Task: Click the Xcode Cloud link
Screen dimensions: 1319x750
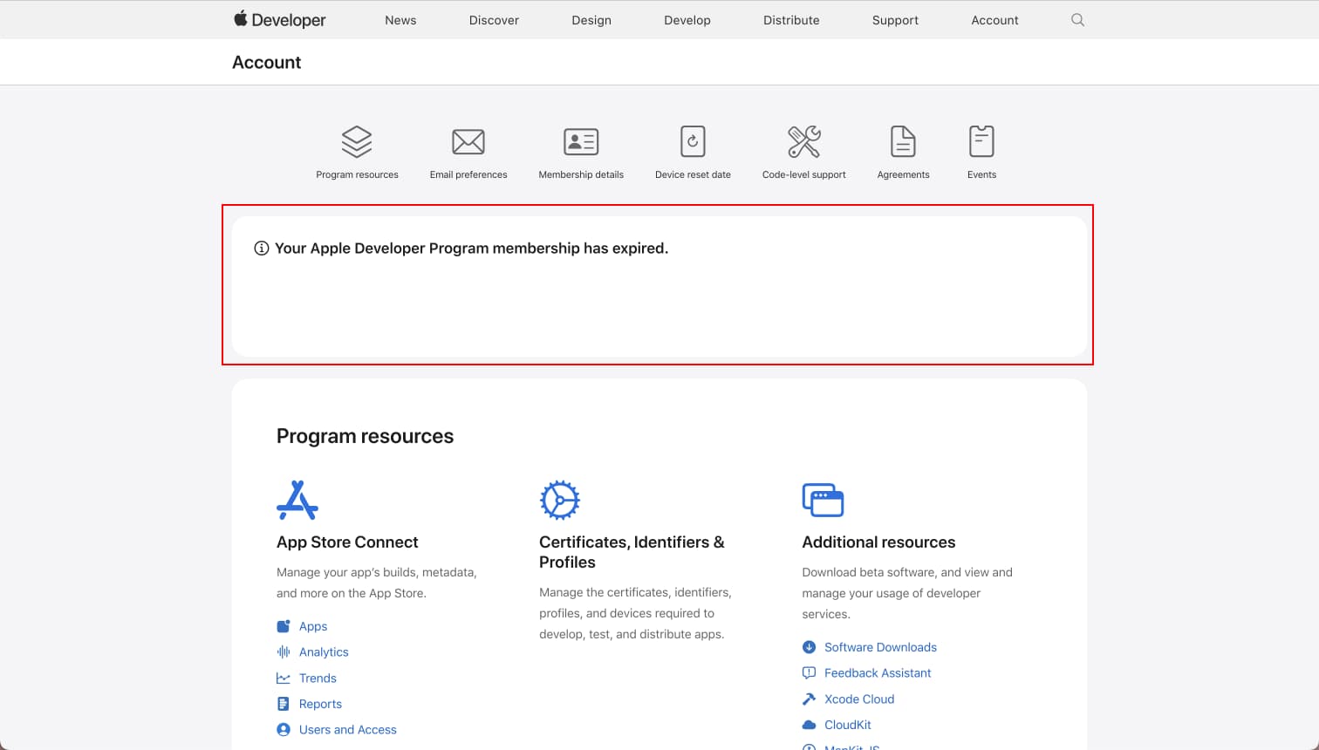Action: 858,699
